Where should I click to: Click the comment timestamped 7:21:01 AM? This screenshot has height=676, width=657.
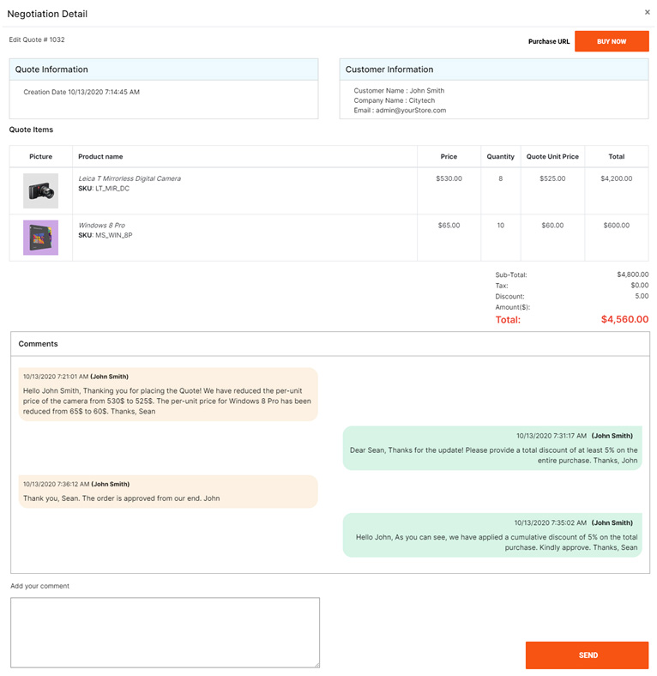tap(168, 394)
